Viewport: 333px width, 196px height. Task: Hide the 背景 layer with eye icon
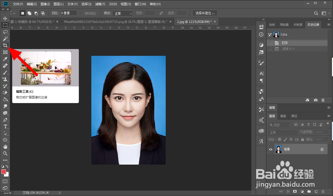tap(271, 149)
